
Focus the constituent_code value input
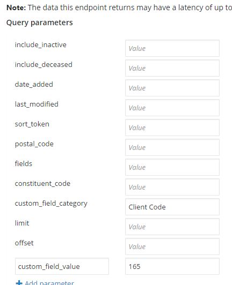coord(172,187)
